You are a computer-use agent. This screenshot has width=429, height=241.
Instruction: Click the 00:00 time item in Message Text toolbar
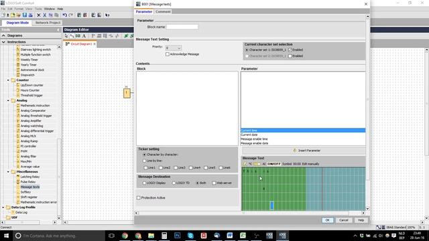point(296,164)
